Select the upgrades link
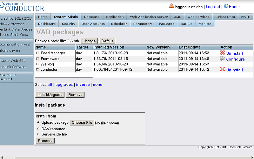Screen dimensions: 254x159 64,85
